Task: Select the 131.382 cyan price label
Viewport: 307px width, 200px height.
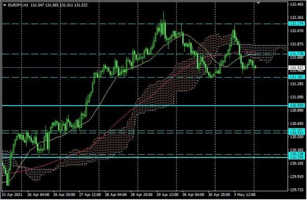Action: point(297,77)
